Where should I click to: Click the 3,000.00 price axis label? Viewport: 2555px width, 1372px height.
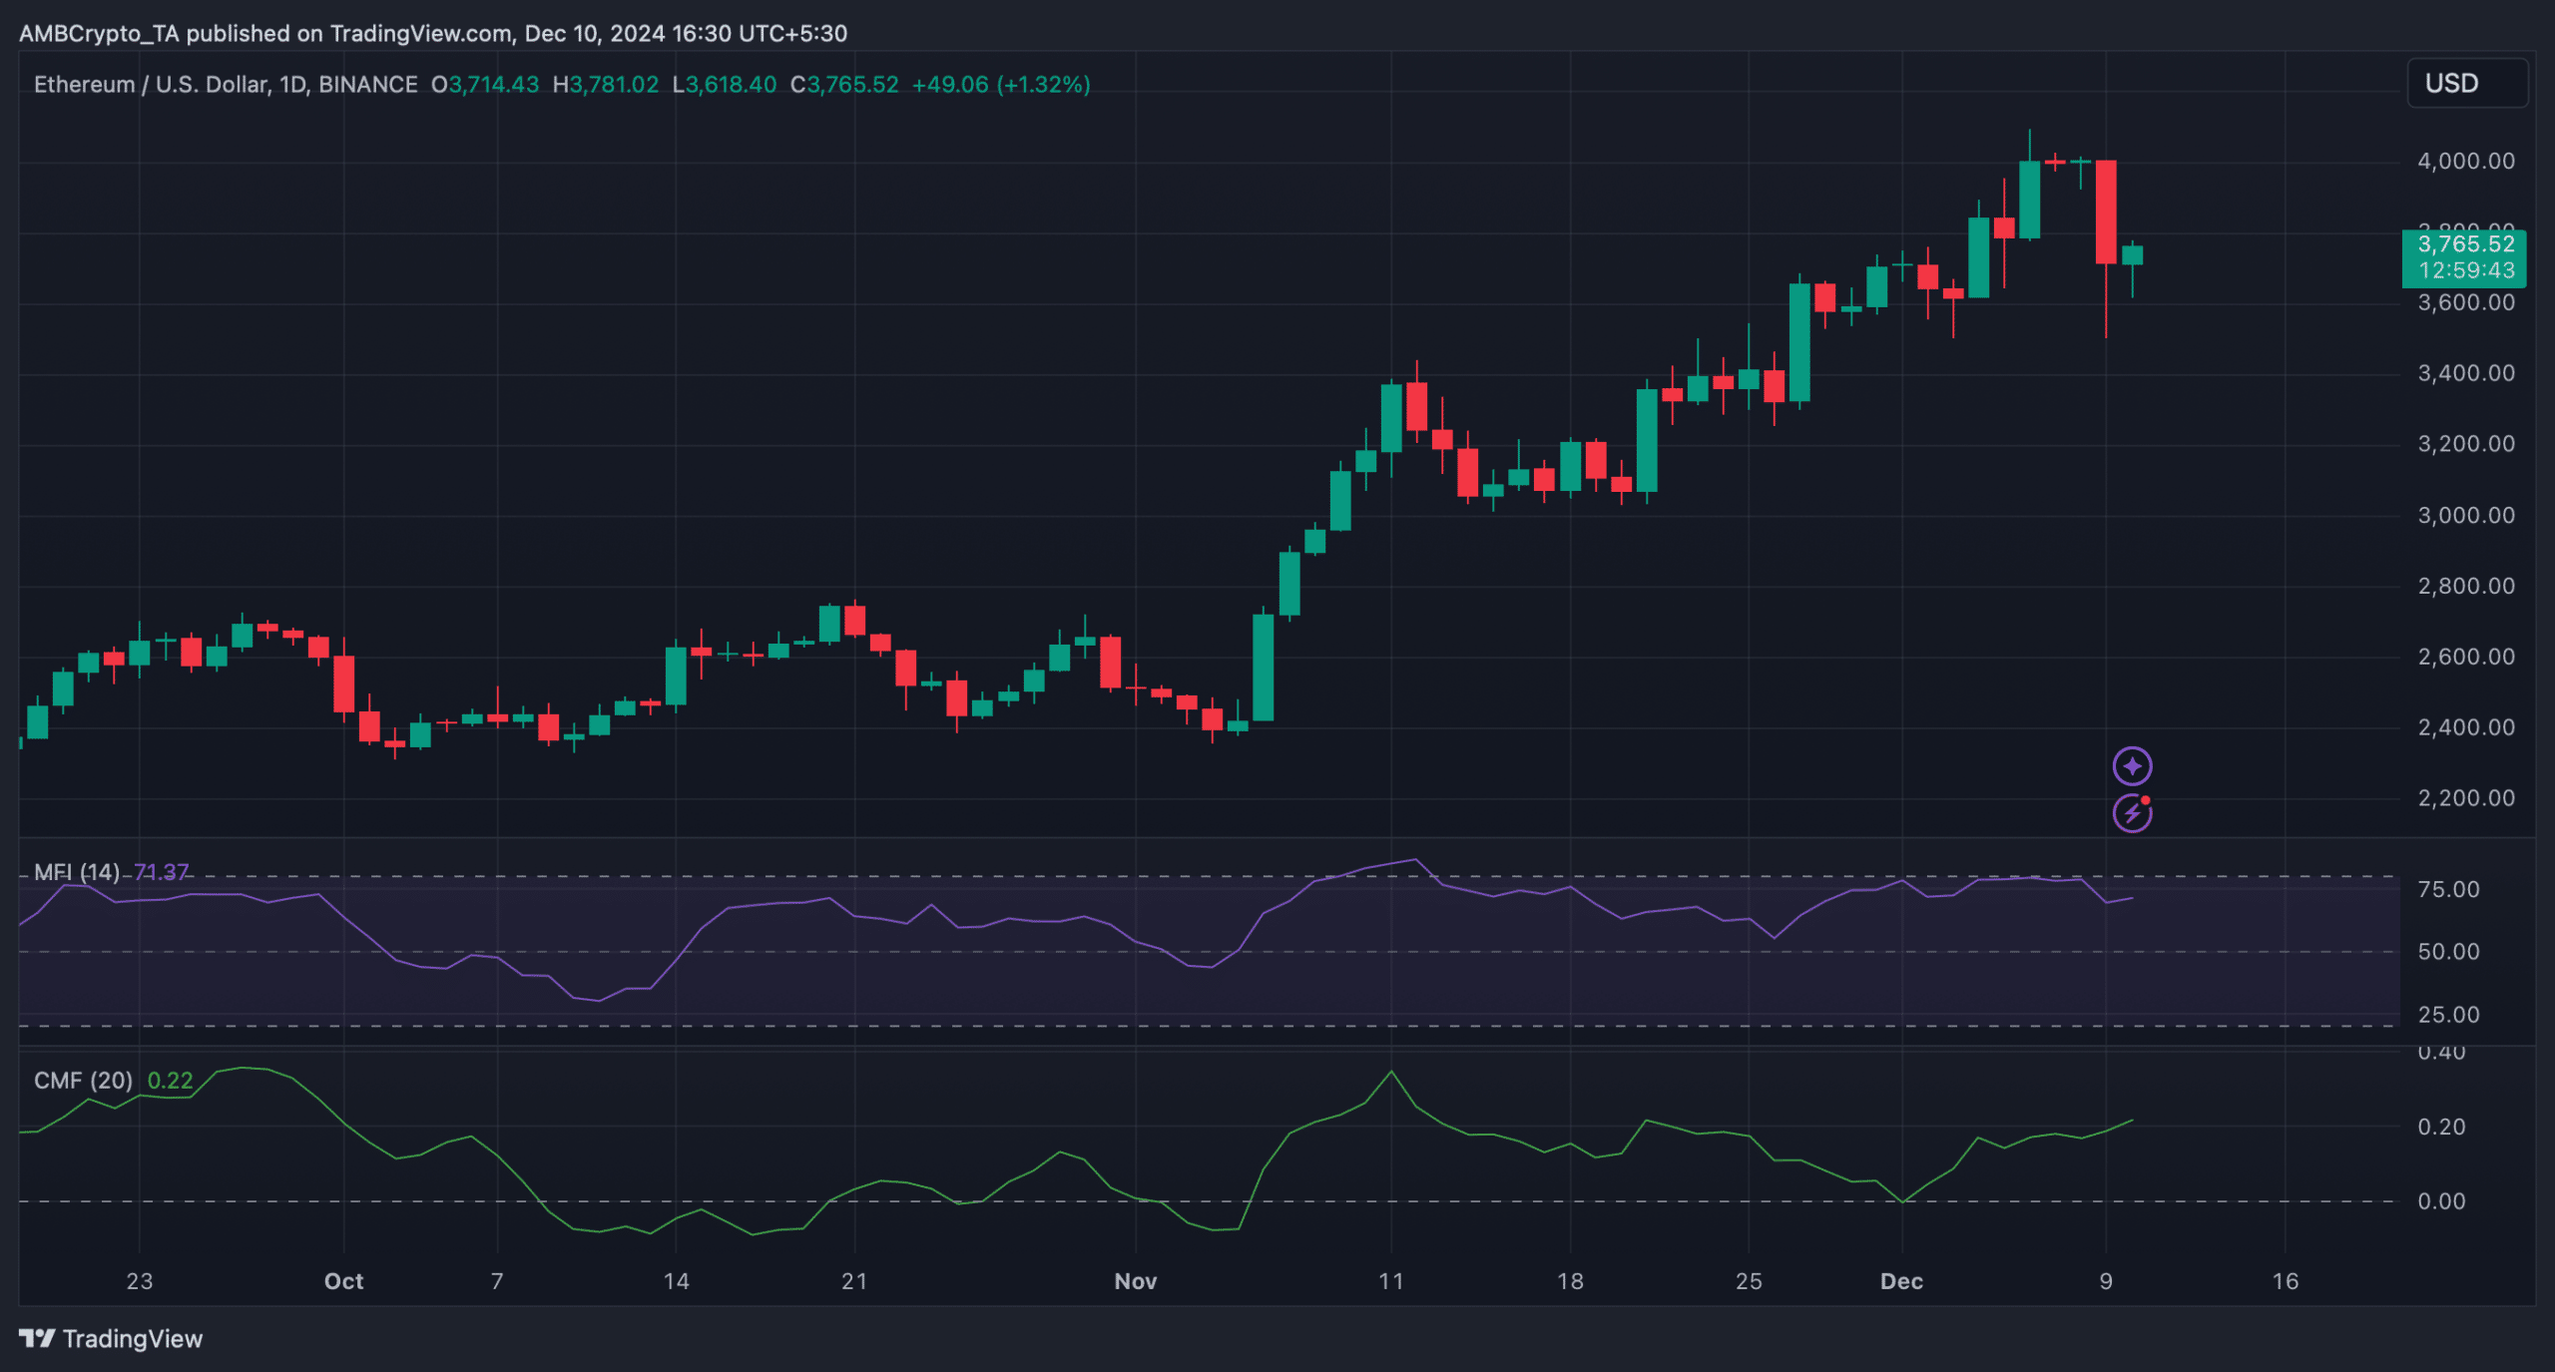click(2465, 515)
